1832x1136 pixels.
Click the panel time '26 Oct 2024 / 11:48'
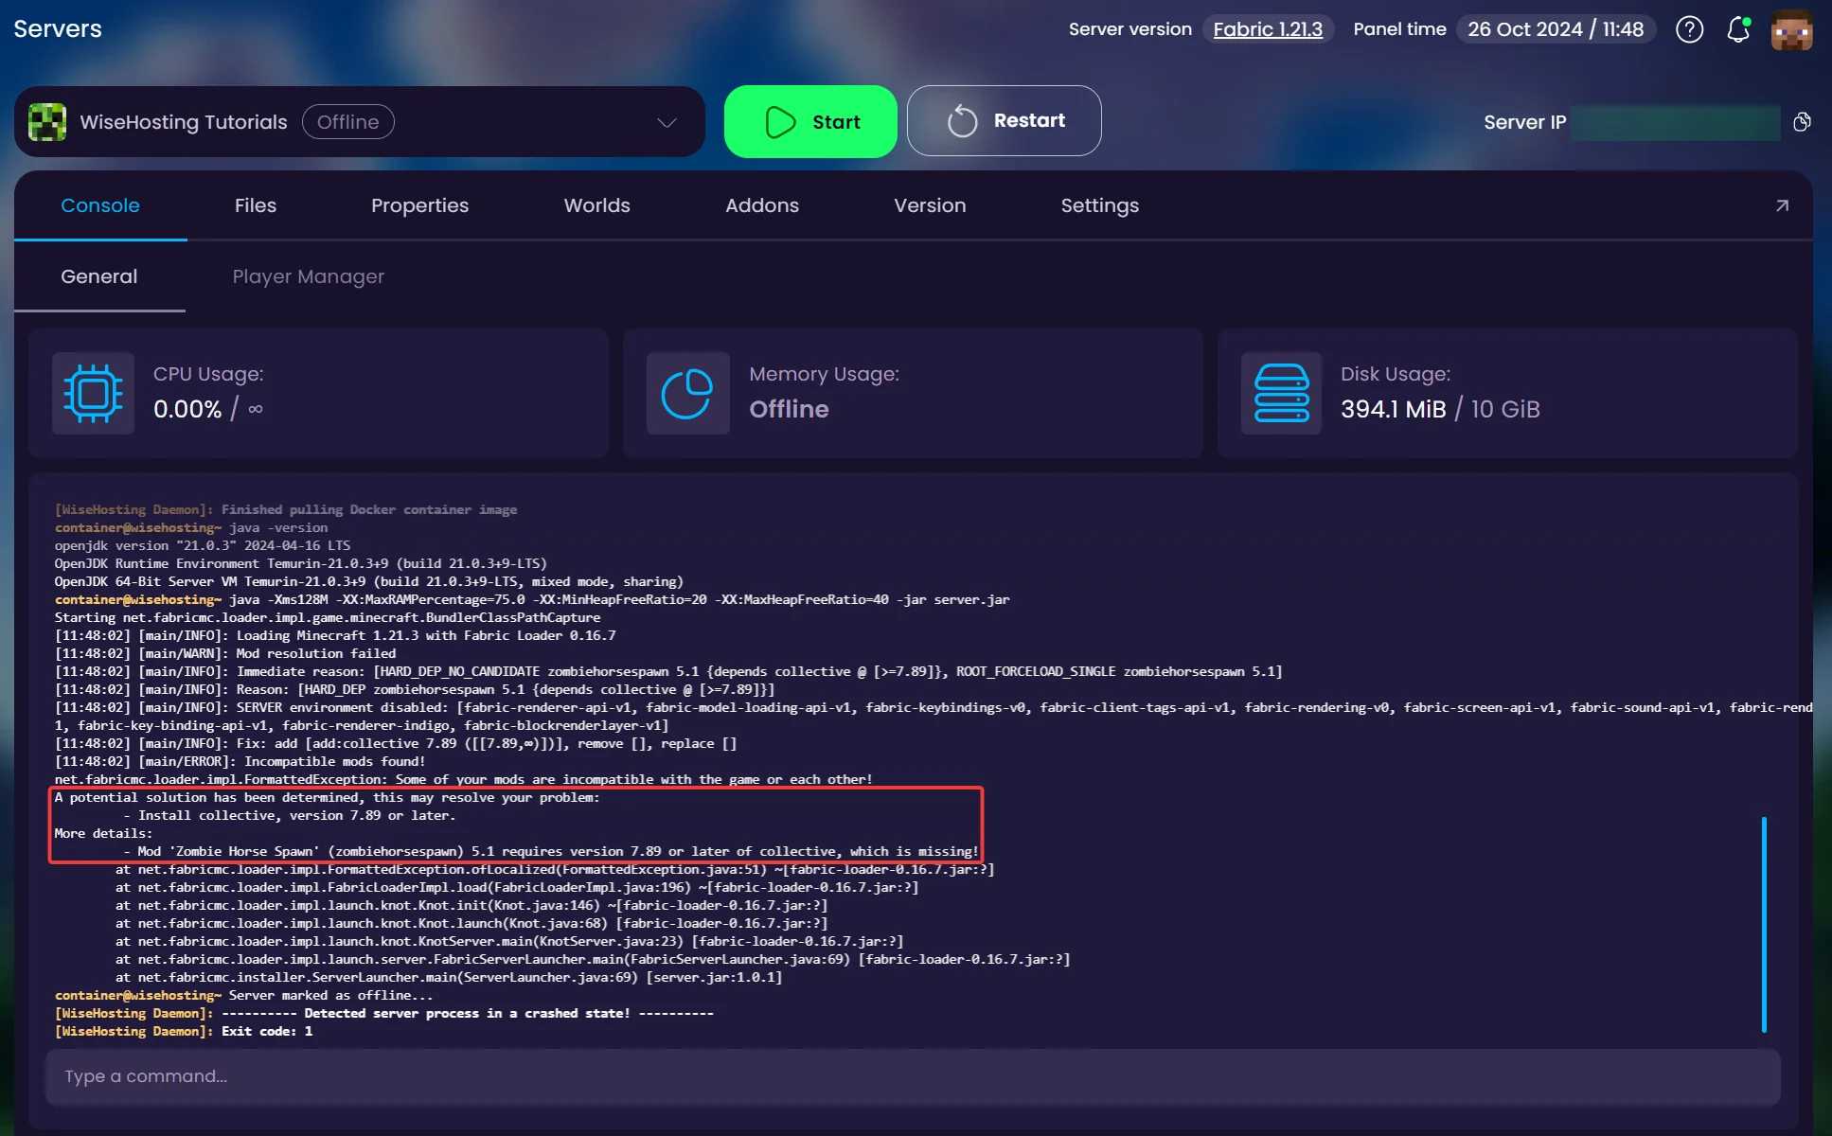point(1556,29)
